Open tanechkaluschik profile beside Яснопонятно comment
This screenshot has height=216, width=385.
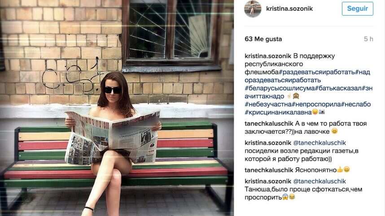[269, 170]
